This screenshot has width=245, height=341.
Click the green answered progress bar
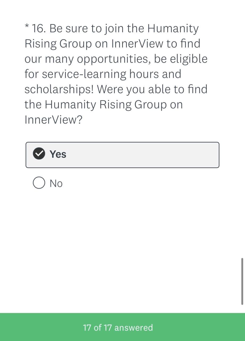(x=187, y=327)
